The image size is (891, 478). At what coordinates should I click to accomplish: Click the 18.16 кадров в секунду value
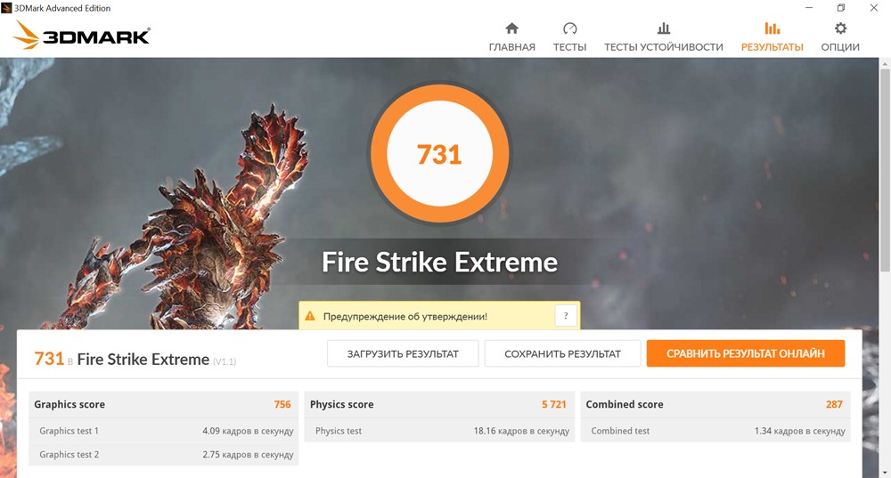pyautogui.click(x=521, y=431)
